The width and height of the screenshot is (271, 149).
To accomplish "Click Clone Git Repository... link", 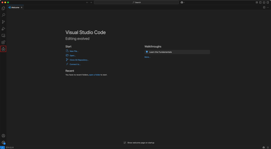I will 79,60.
